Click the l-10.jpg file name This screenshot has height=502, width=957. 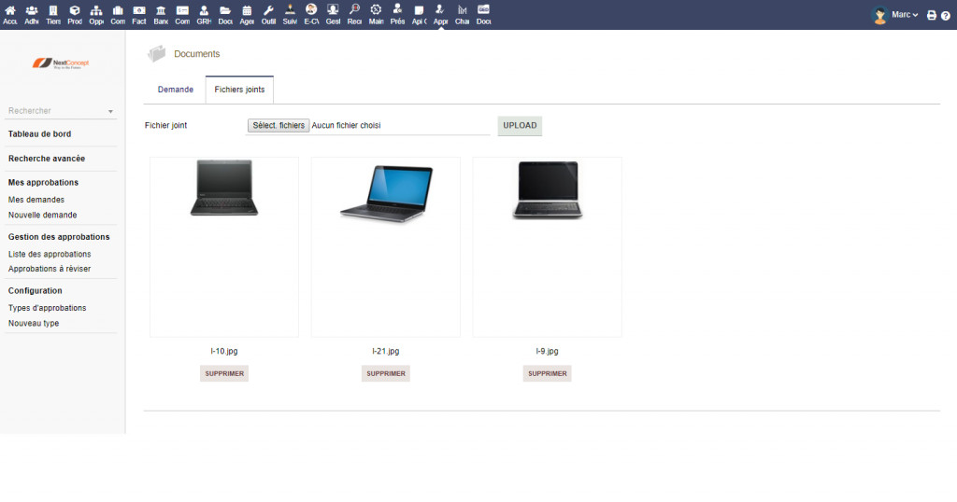[x=224, y=351]
